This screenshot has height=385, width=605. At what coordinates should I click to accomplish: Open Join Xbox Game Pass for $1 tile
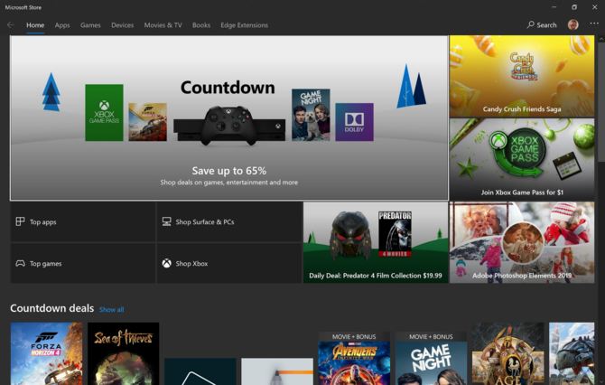click(522, 159)
